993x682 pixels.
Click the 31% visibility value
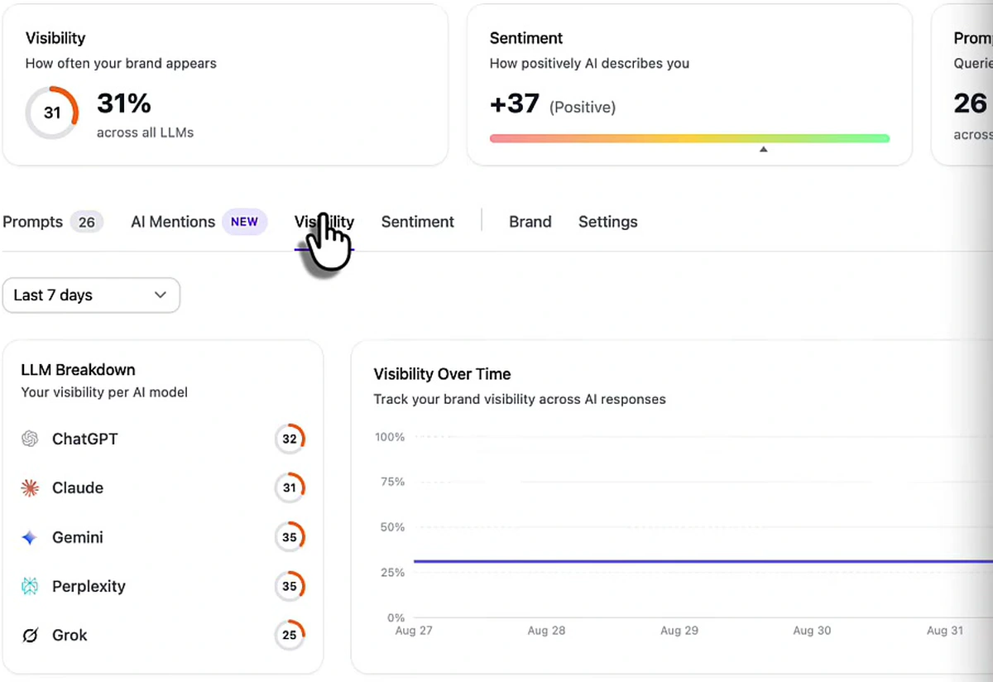124,103
